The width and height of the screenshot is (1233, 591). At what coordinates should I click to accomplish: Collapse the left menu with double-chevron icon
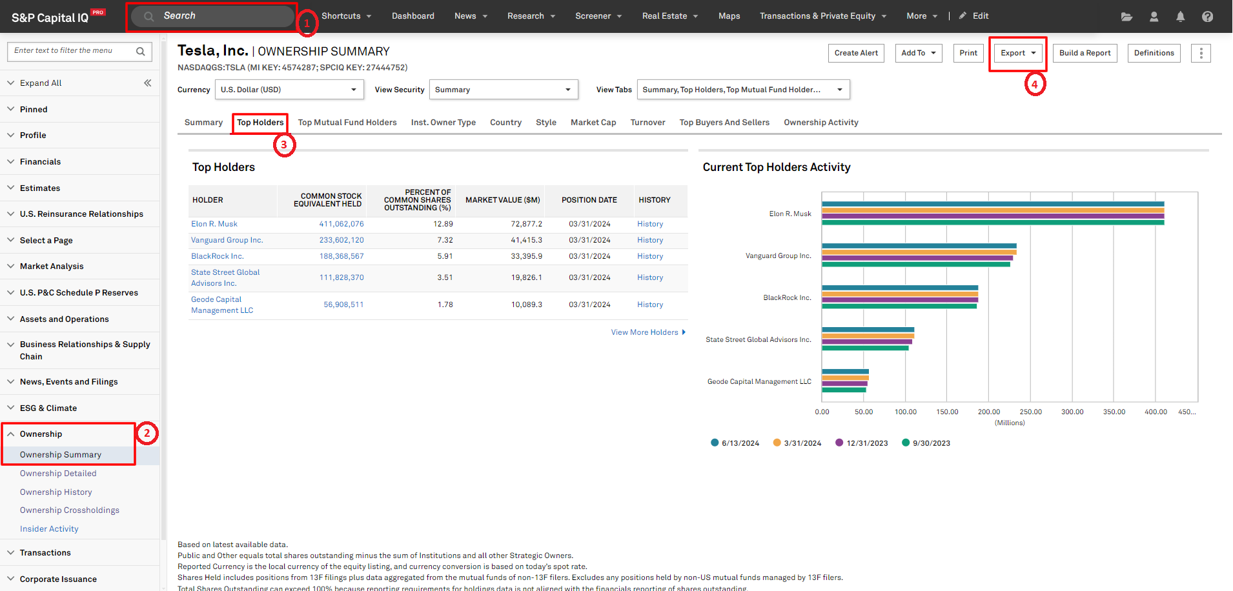[147, 83]
